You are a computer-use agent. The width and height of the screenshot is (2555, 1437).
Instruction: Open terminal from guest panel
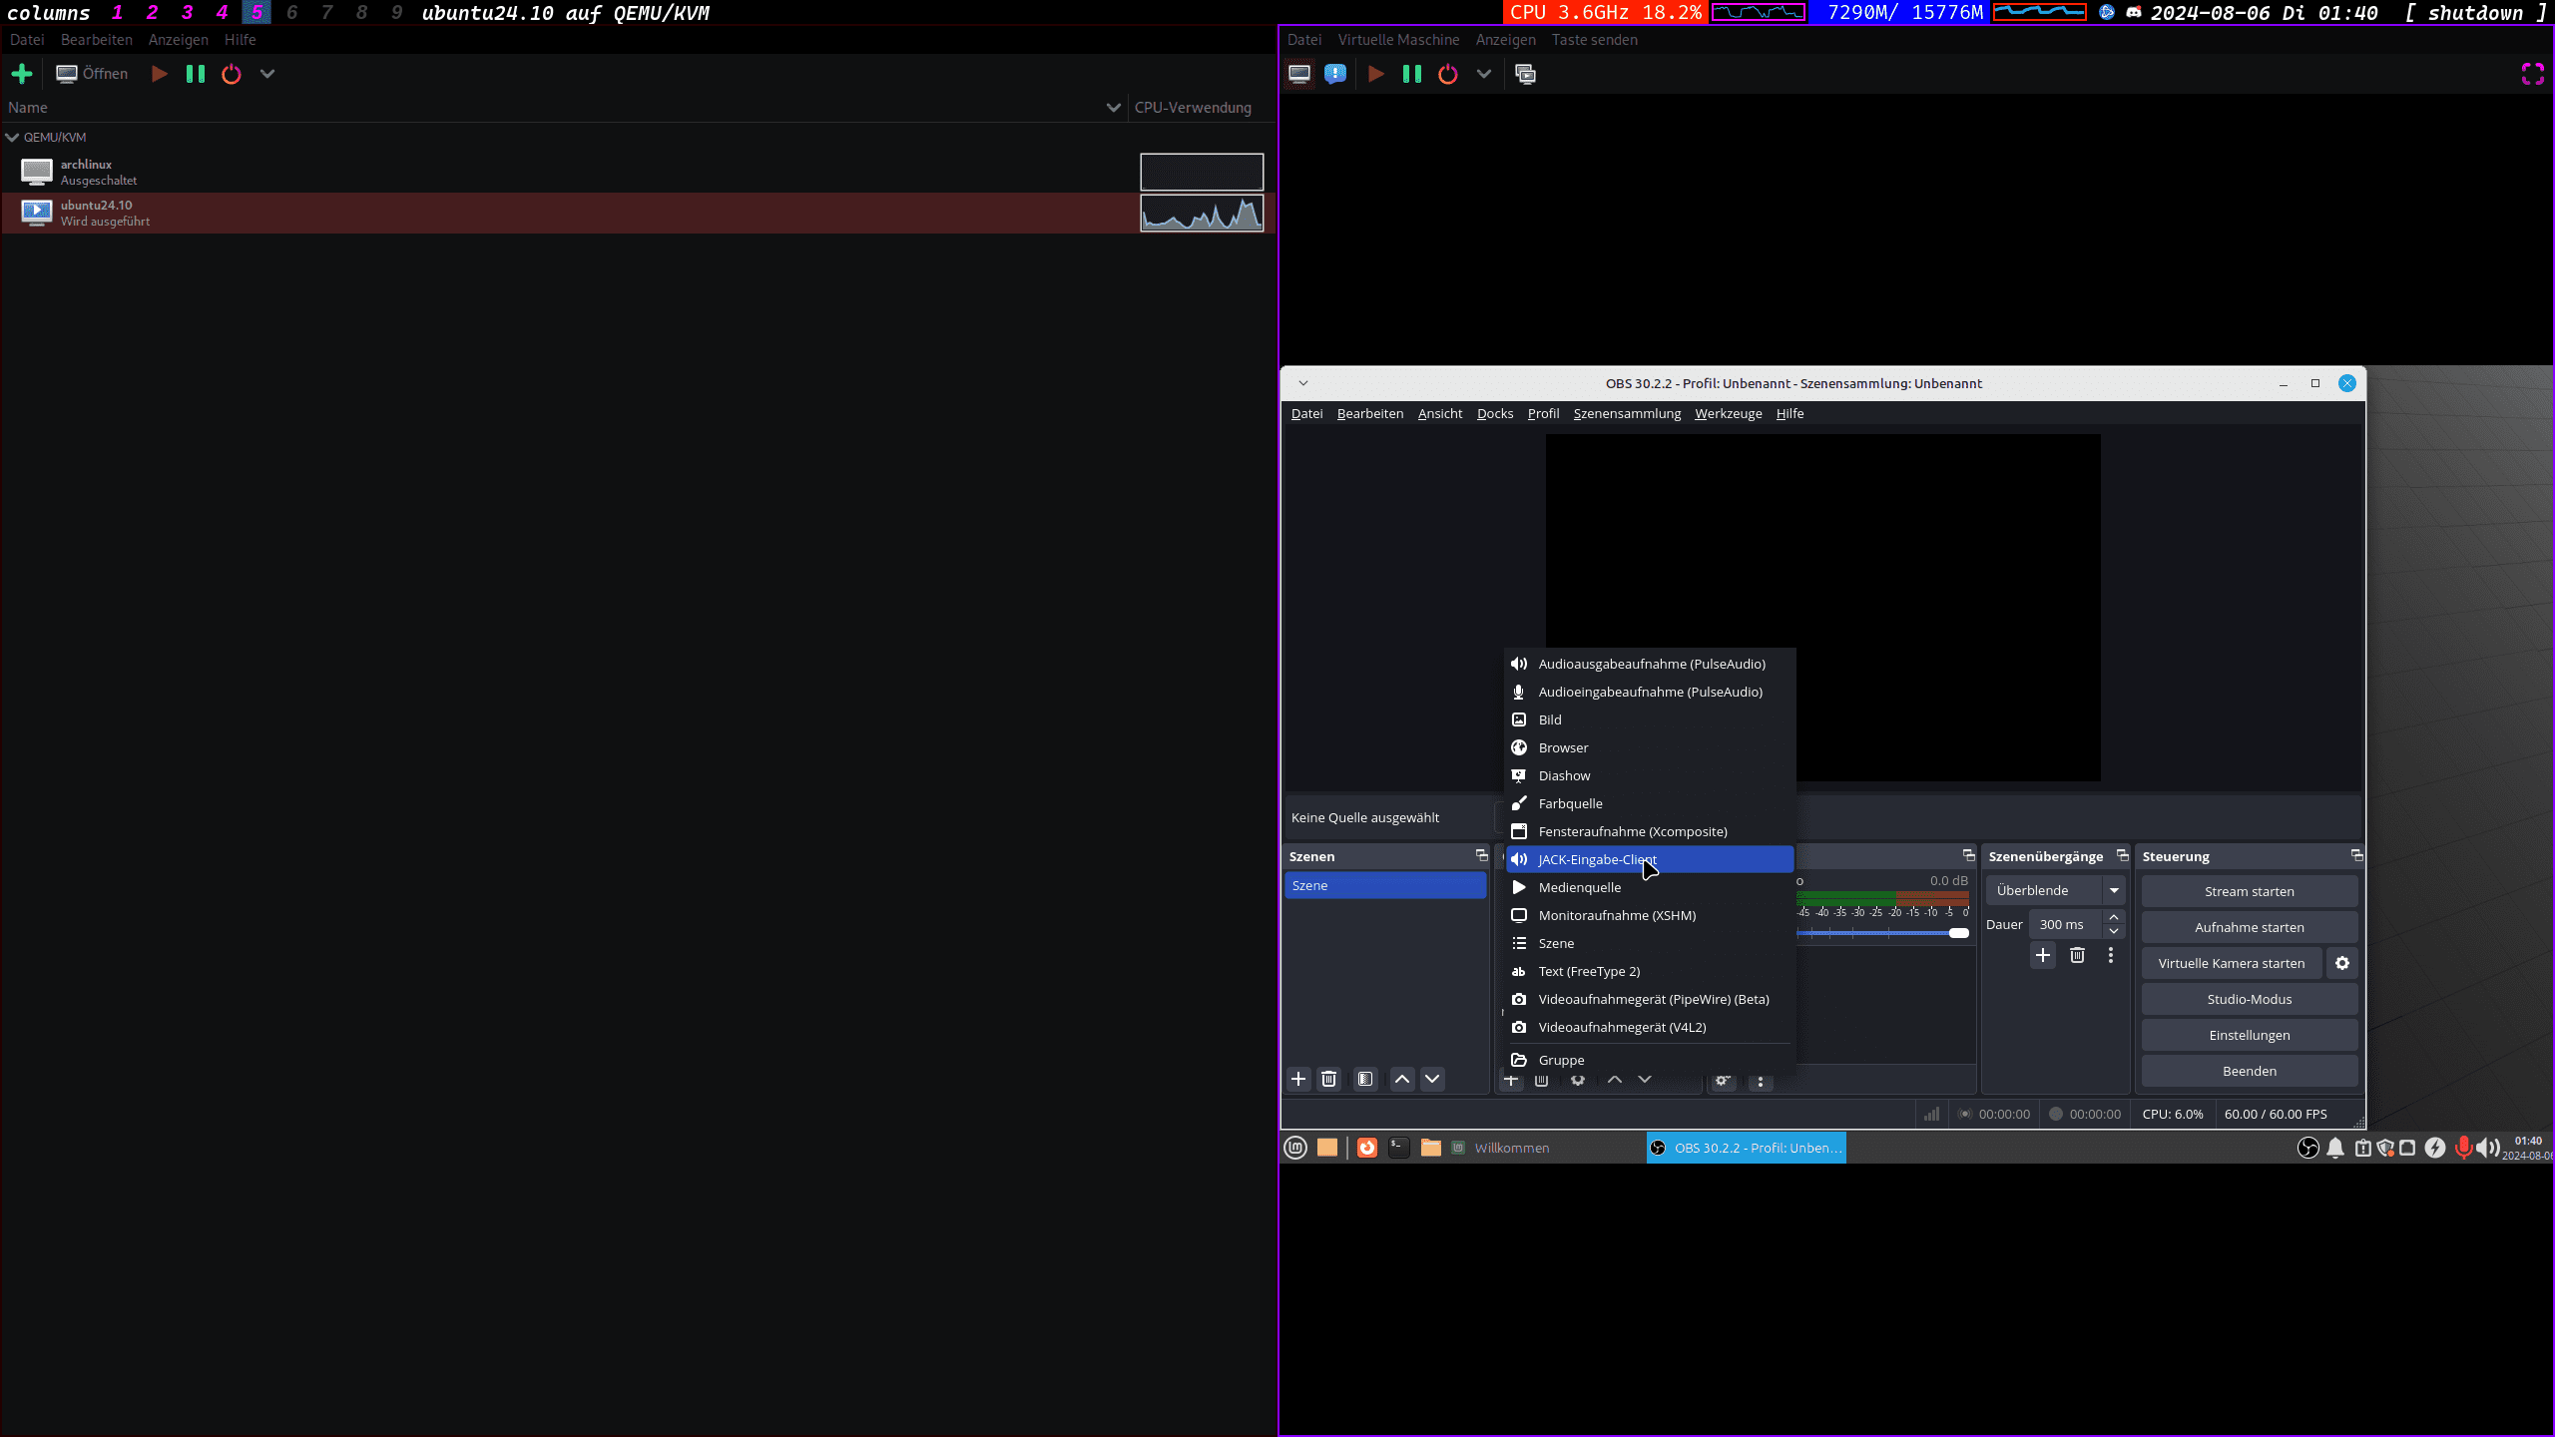coord(1399,1148)
